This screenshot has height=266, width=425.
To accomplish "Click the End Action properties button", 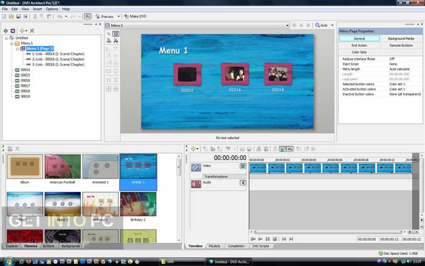I will tap(359, 46).
